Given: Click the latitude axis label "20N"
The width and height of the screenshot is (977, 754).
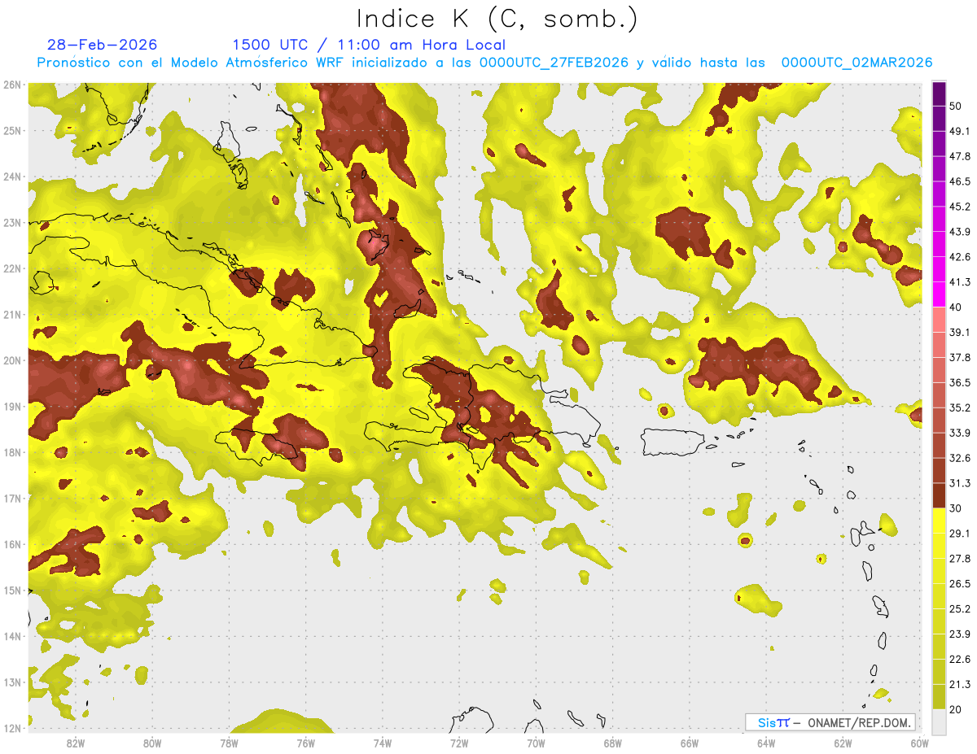Looking at the screenshot, I should pos(12,361).
